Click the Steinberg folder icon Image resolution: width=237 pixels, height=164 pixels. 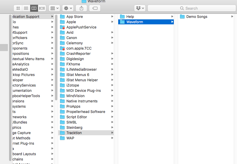62,127
